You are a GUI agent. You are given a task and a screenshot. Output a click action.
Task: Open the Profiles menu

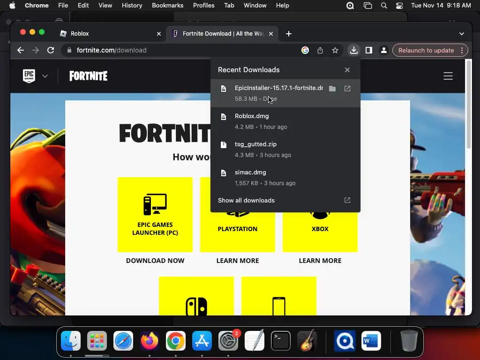click(x=203, y=6)
